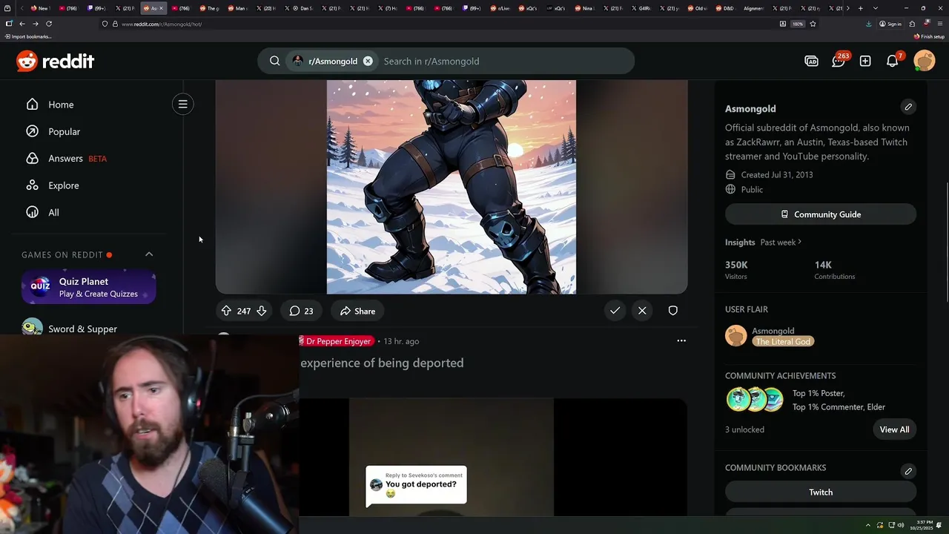Edit the community description pencil
949x534 pixels.
click(x=908, y=107)
